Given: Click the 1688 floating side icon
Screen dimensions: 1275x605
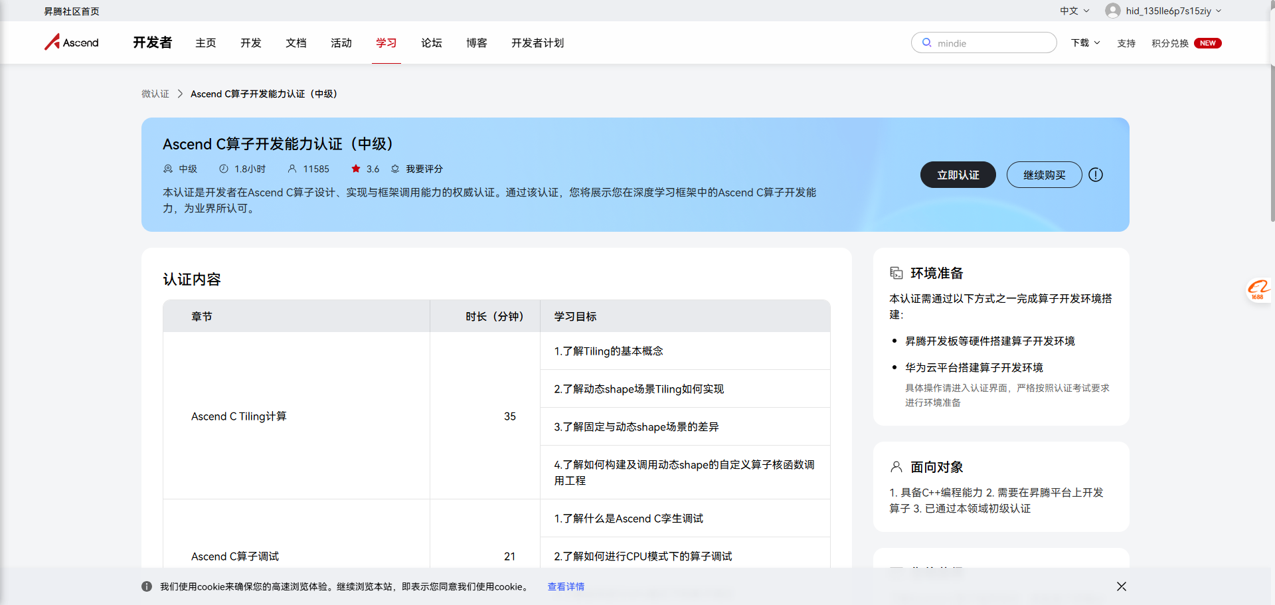Looking at the screenshot, I should [1258, 290].
